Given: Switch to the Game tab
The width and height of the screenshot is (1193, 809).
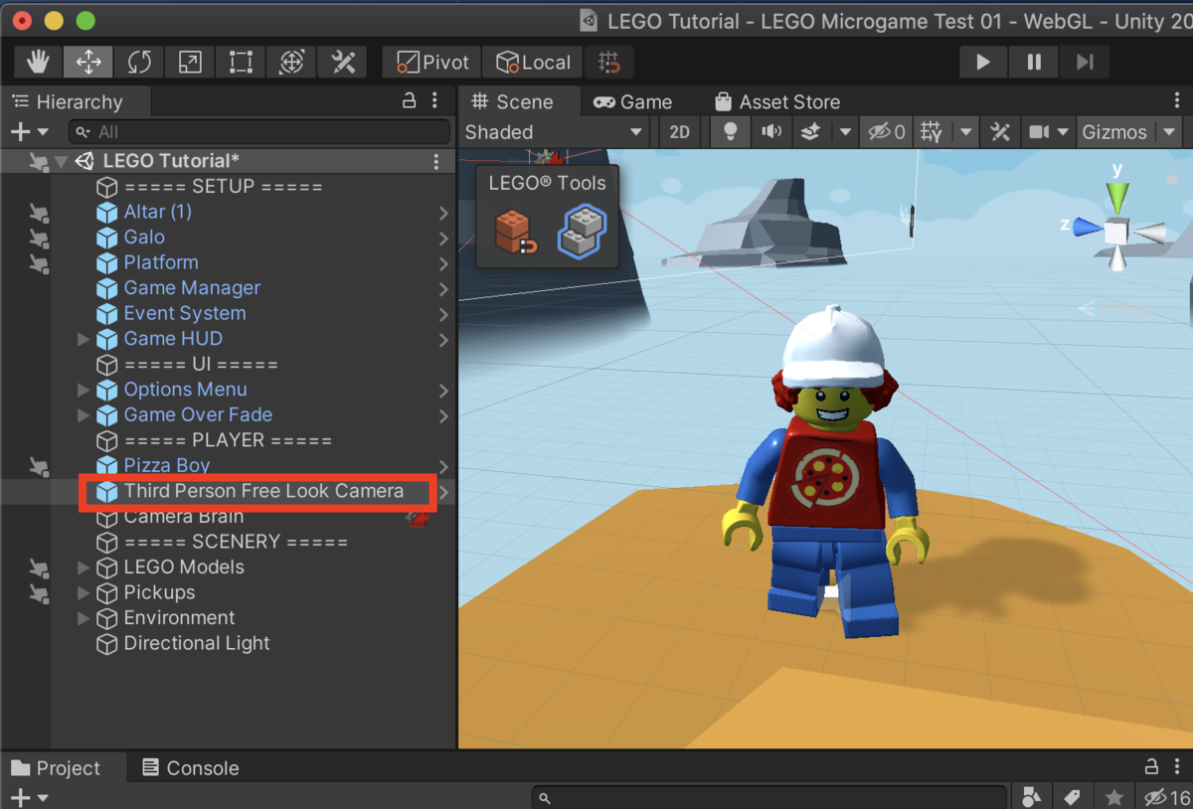Looking at the screenshot, I should click(x=633, y=101).
